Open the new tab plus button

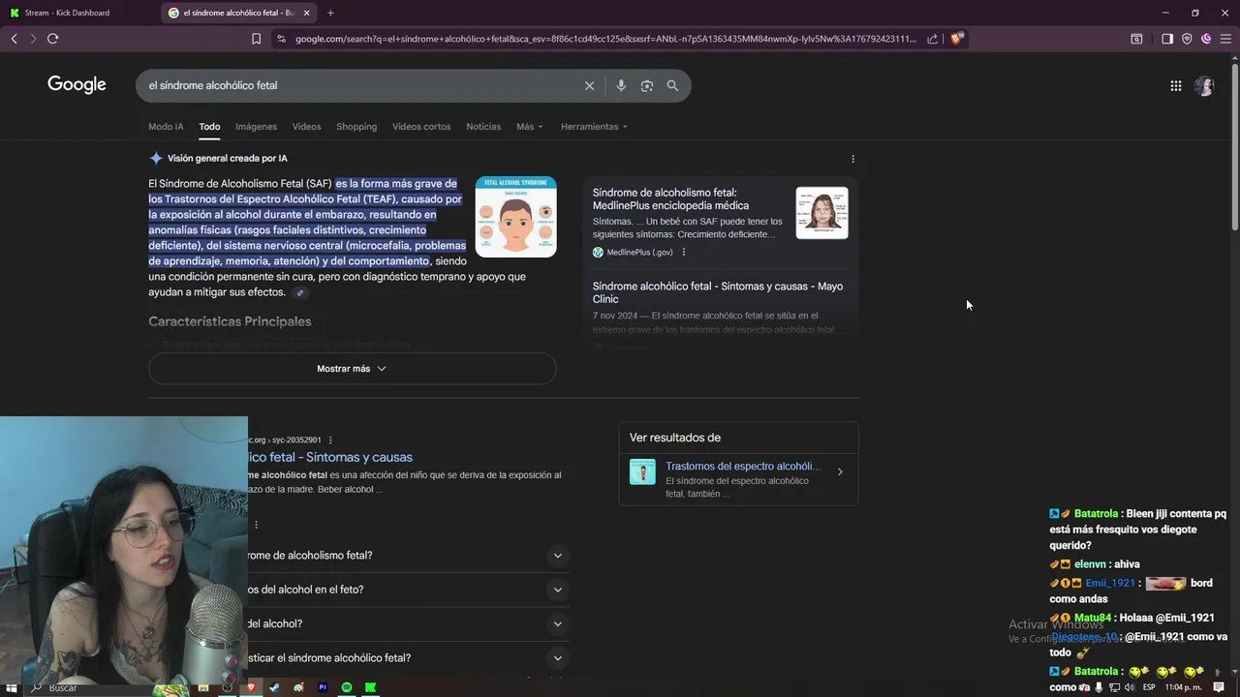pyautogui.click(x=330, y=13)
